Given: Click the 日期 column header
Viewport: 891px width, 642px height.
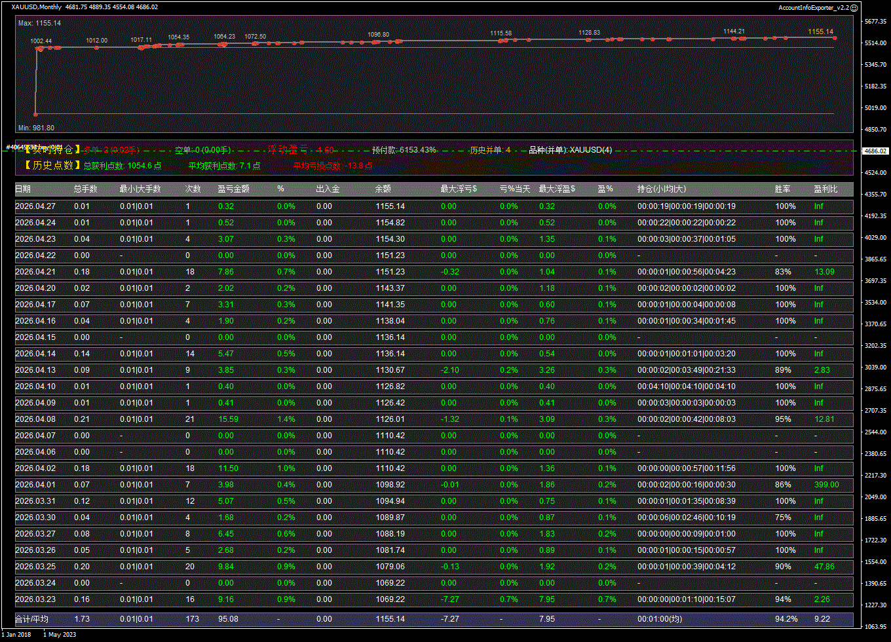Looking at the screenshot, I should 23,189.
